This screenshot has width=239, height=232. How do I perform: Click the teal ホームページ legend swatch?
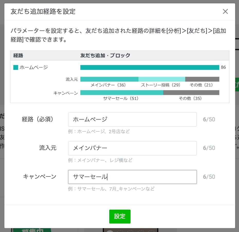16,67
